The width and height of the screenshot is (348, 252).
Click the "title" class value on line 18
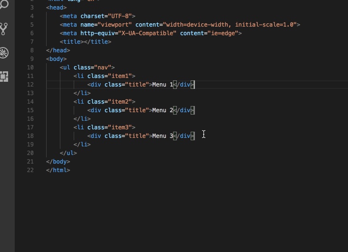tap(137, 136)
